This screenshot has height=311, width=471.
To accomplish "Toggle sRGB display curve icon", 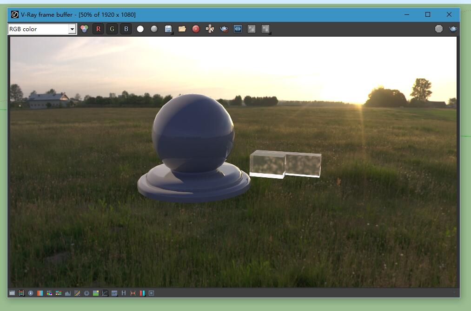I will coord(105,293).
